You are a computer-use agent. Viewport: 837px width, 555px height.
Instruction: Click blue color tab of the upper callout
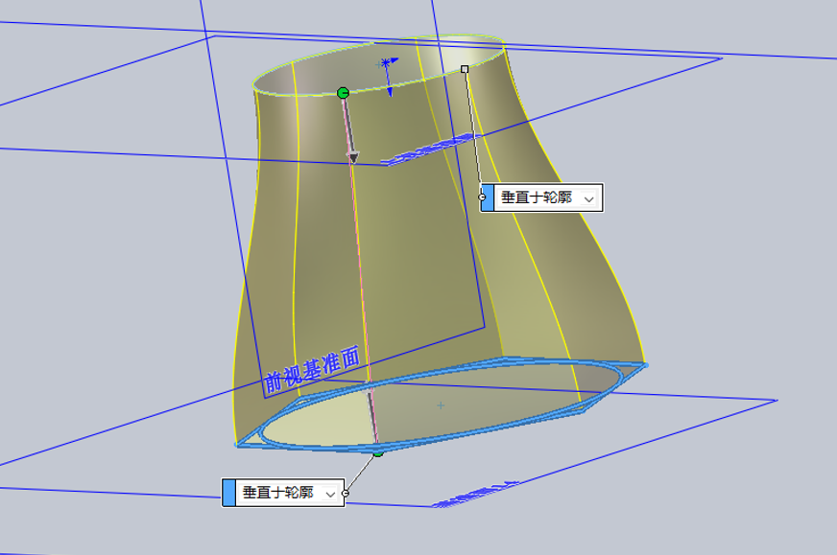[488, 197]
